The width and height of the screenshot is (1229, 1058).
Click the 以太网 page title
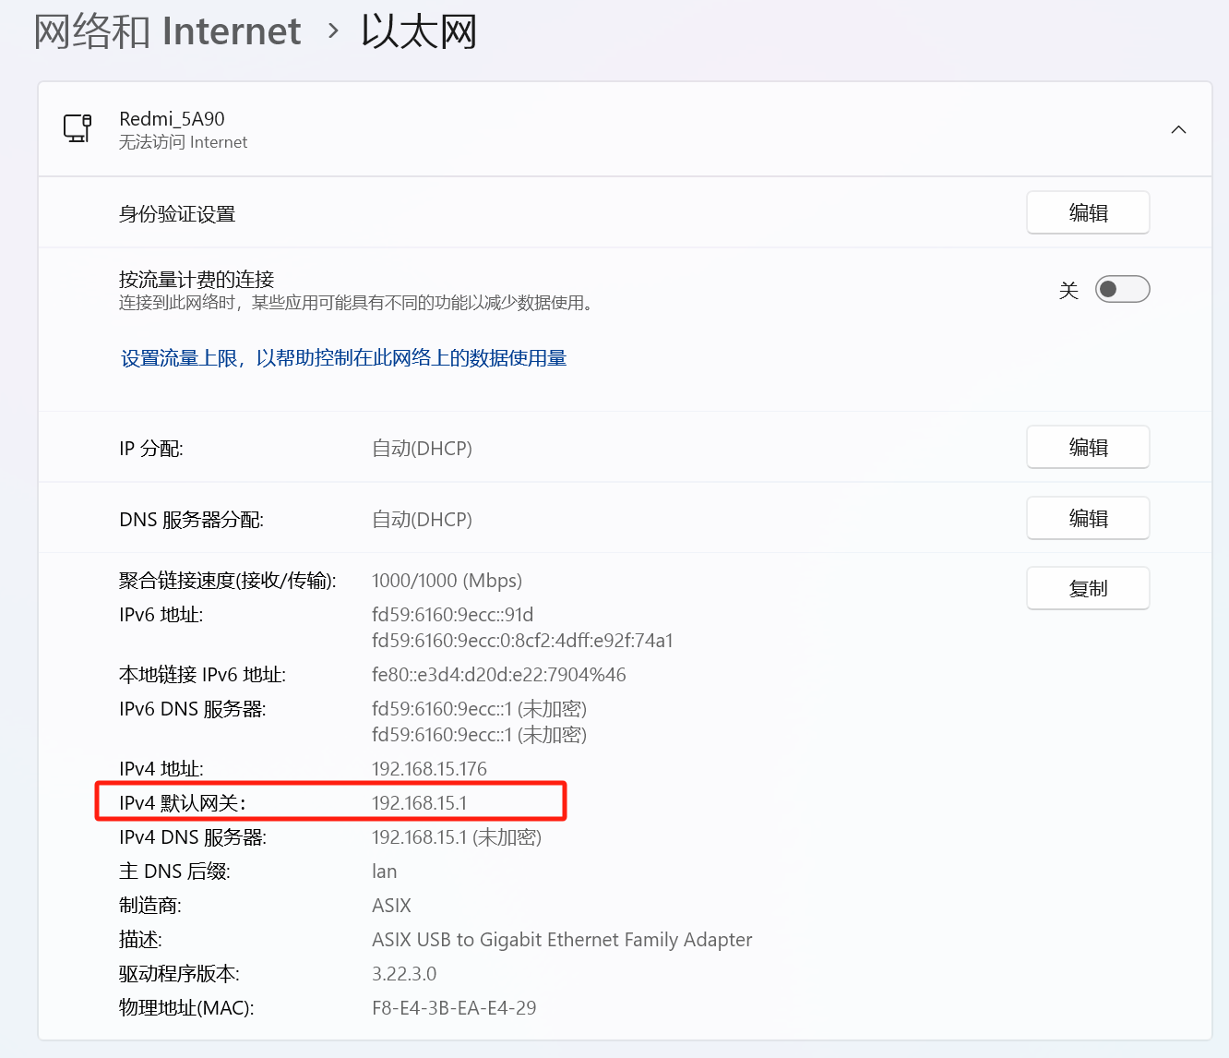click(x=419, y=31)
